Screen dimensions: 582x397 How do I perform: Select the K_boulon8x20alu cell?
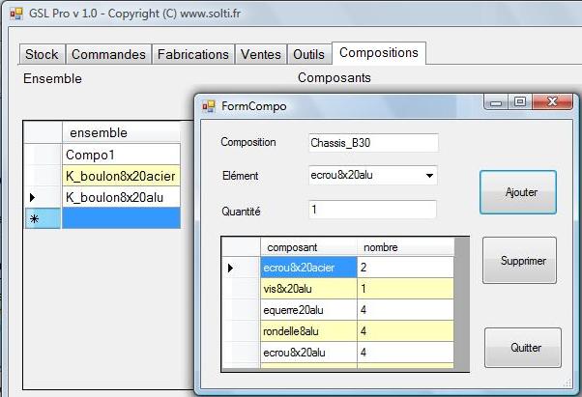121,197
